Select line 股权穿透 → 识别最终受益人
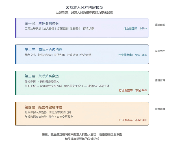 (42, 82)
